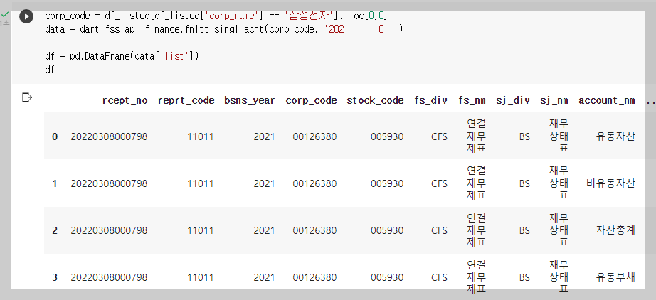The height and width of the screenshot is (300, 656).
Task: Click the account_nm column header
Action: (x=607, y=101)
